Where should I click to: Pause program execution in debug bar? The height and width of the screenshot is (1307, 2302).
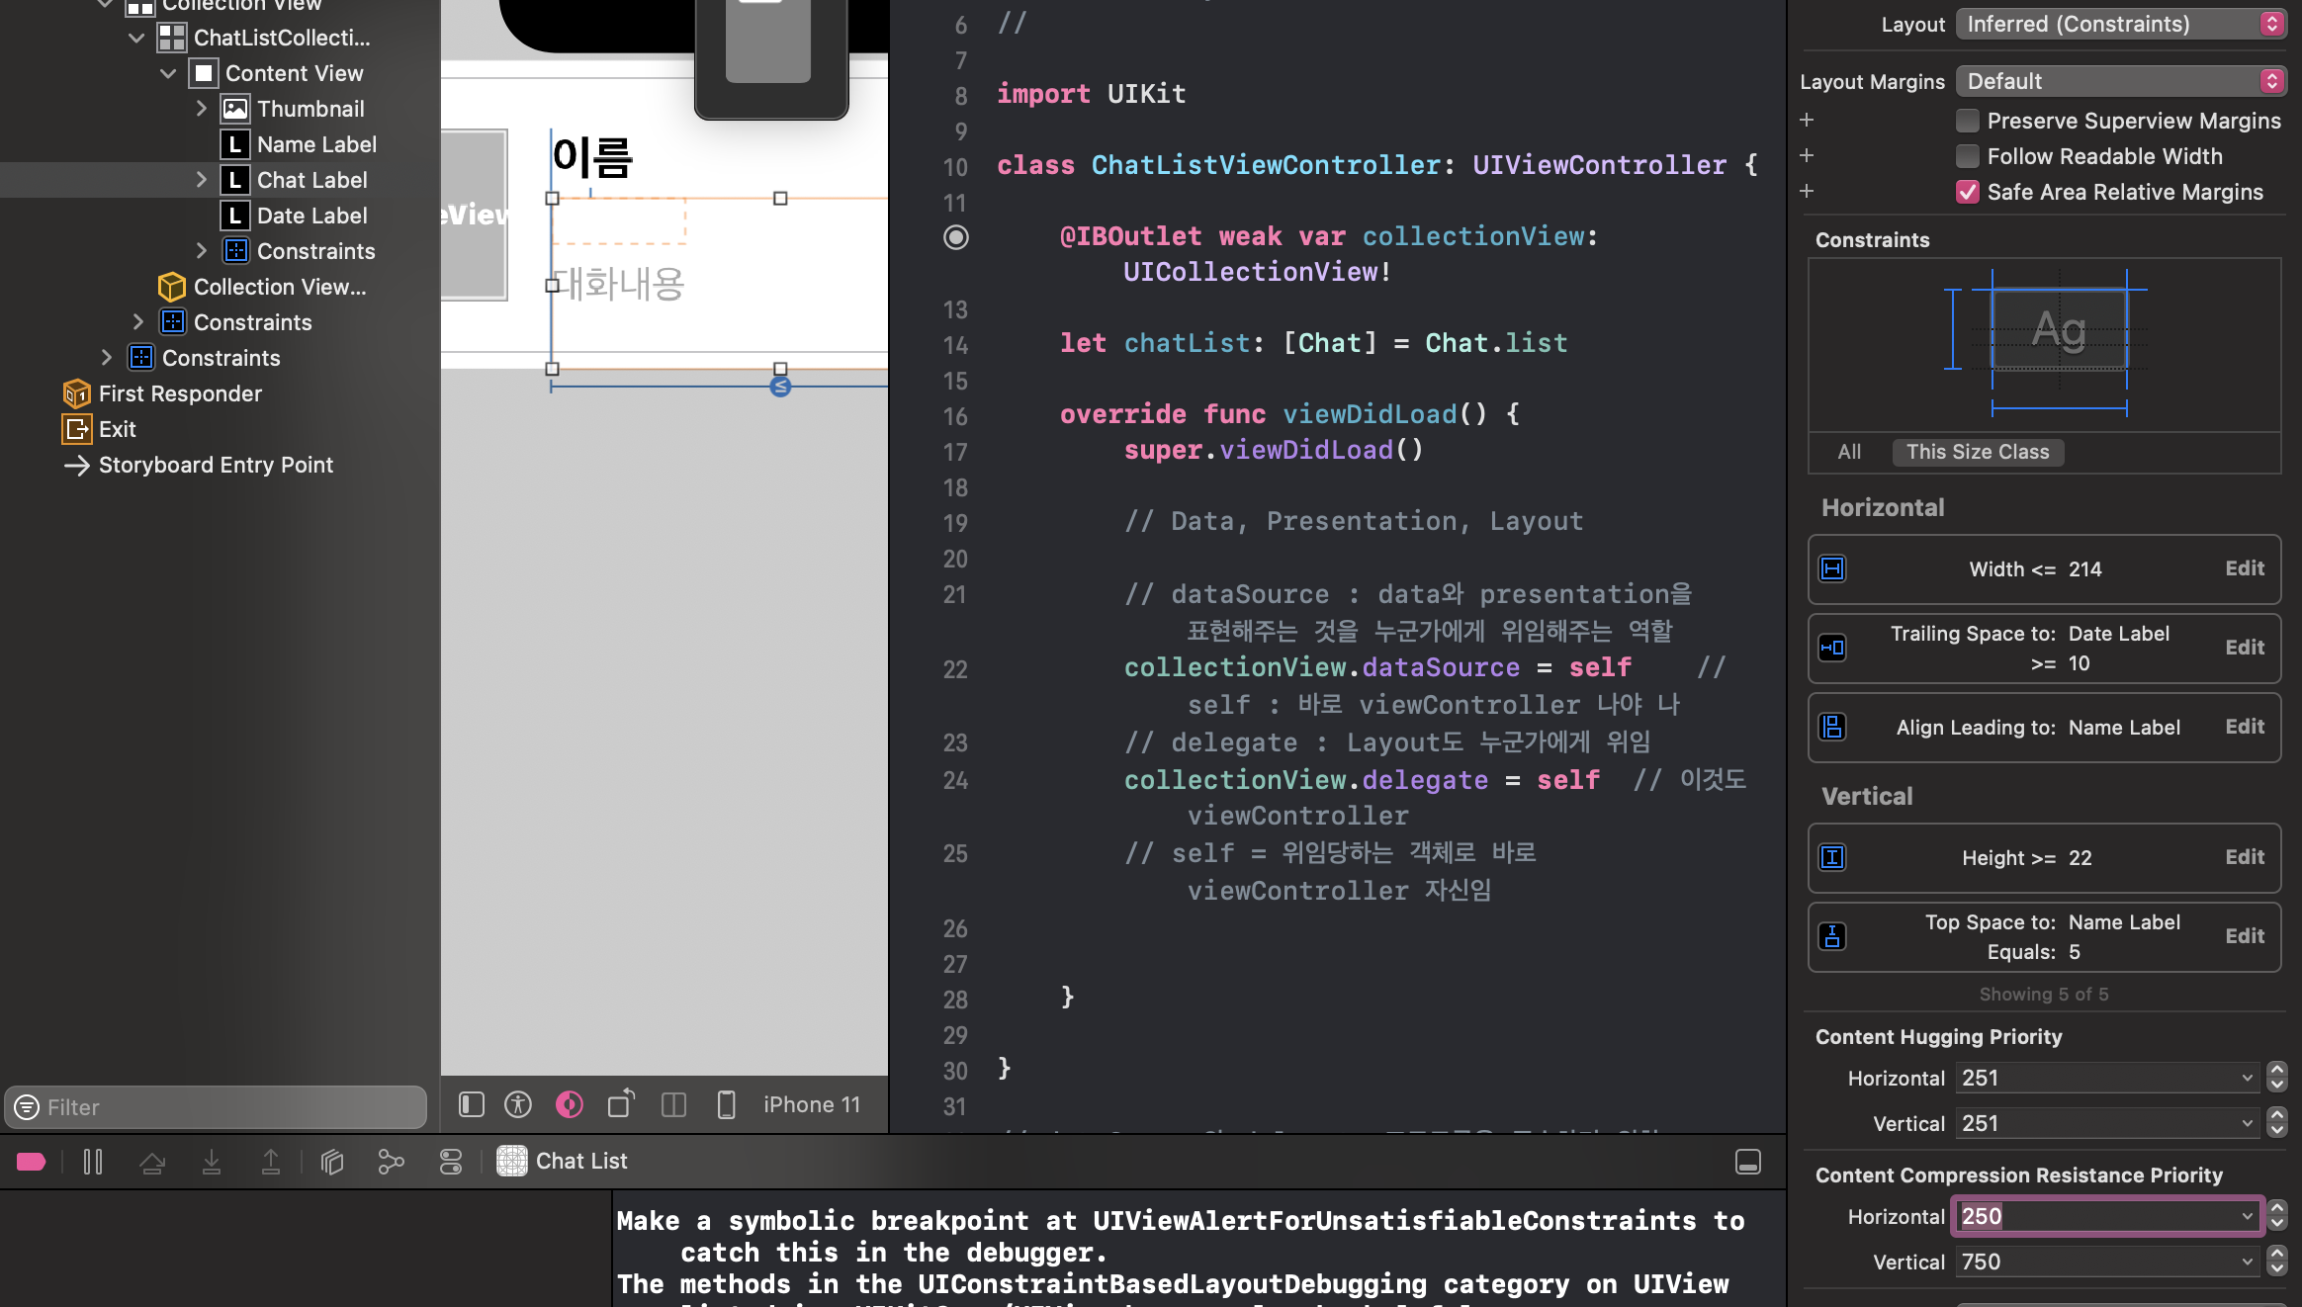(93, 1162)
